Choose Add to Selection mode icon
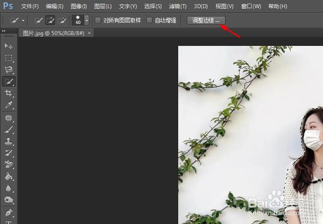 pyautogui.click(x=50, y=20)
